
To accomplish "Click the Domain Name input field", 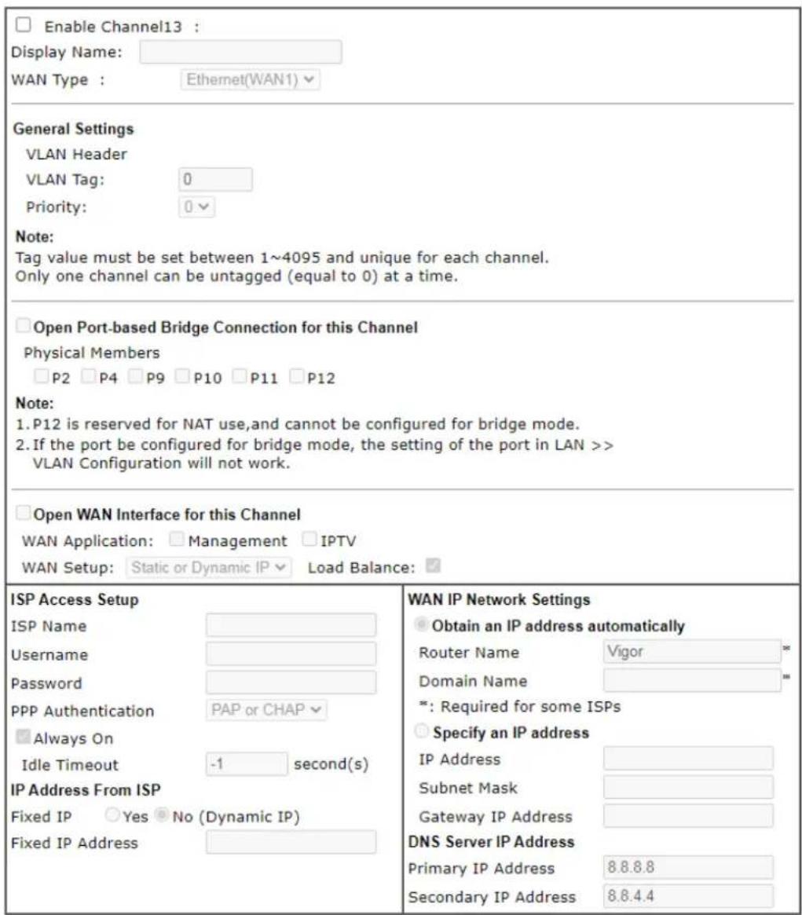I will pos(692,680).
